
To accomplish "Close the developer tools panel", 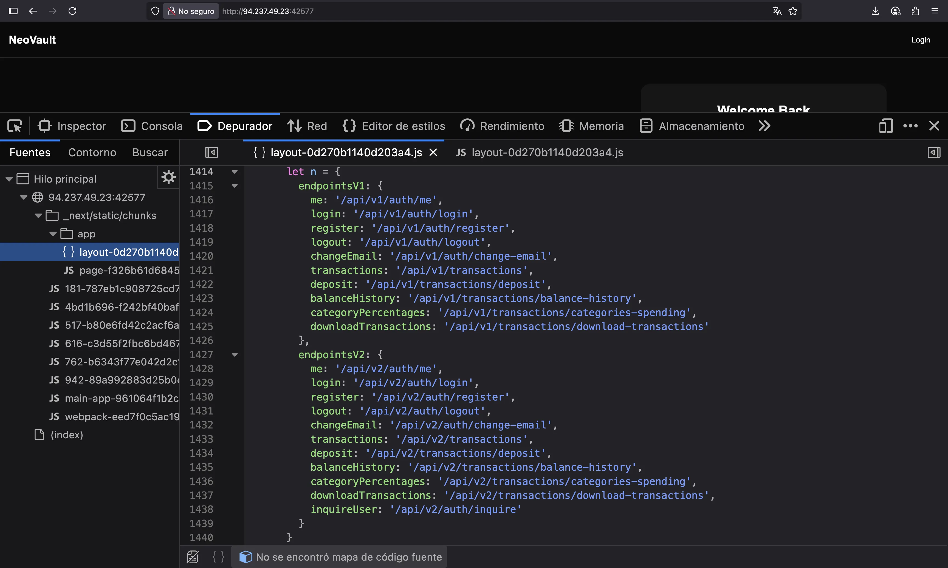I will tap(934, 126).
